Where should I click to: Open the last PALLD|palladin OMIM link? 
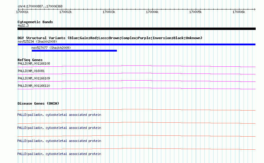click(59, 154)
